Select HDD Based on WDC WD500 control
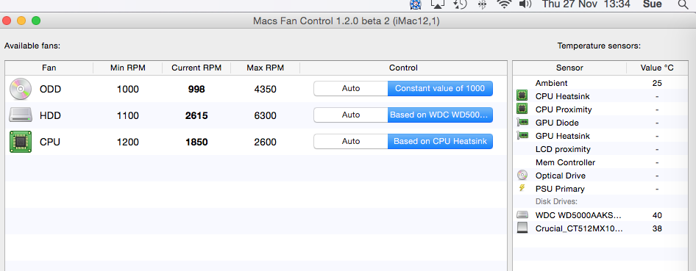 440,115
